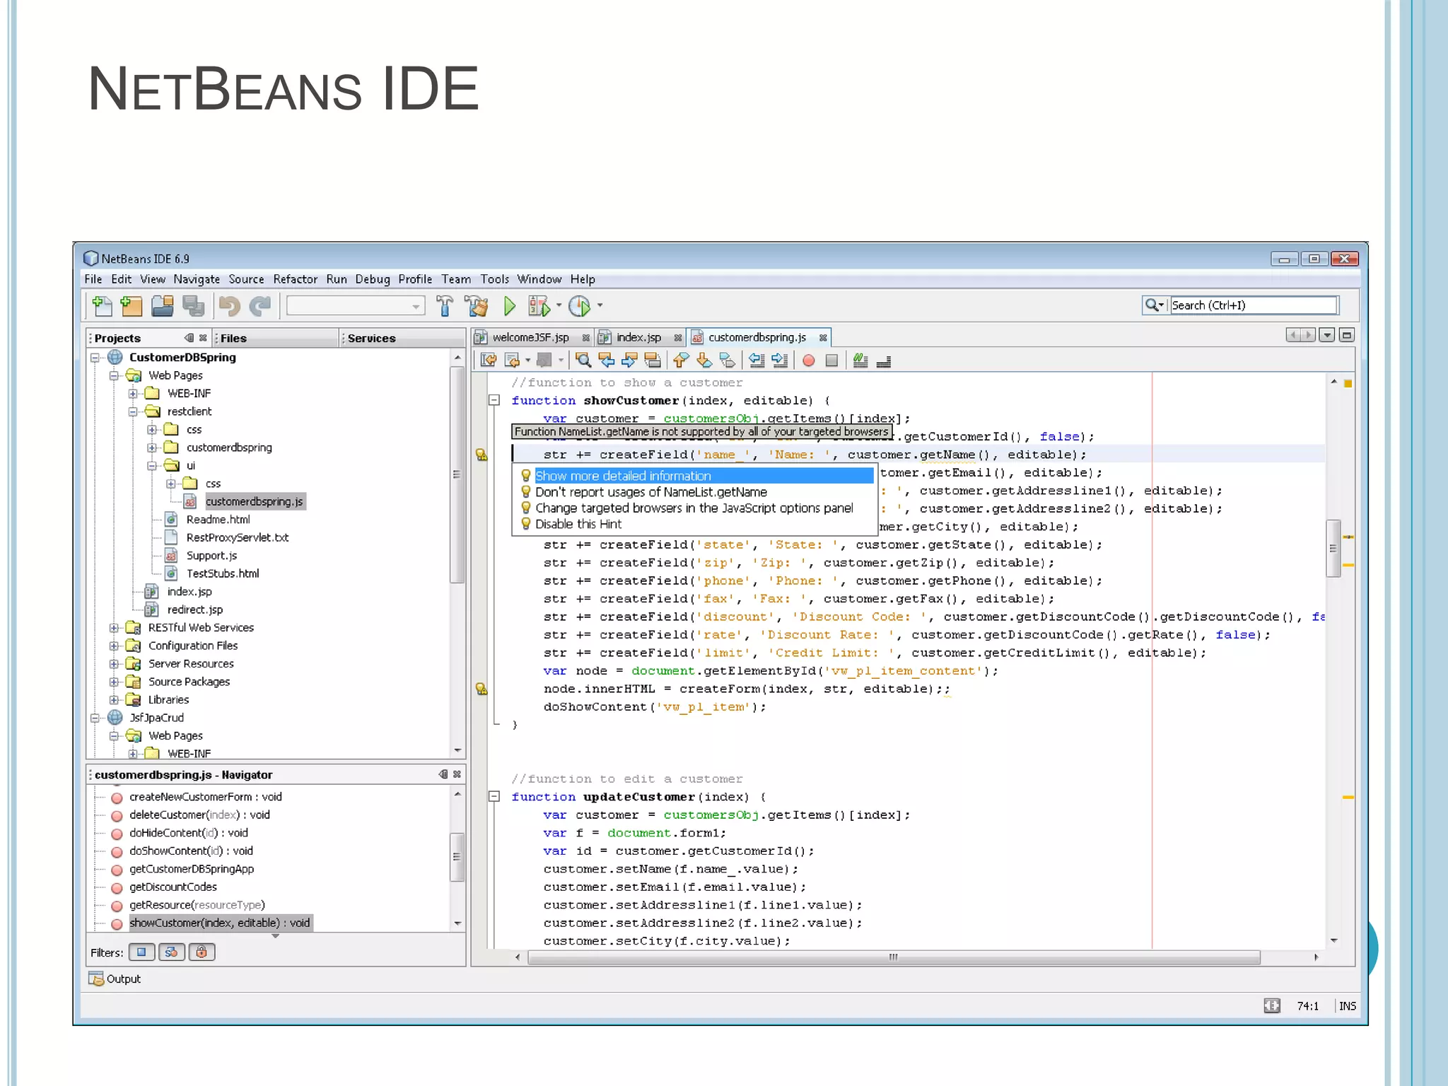Click hint lightbulb in gutter beside createField name line

(x=481, y=455)
